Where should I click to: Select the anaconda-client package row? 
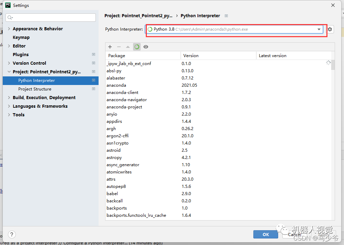pyautogui.click(x=218, y=93)
